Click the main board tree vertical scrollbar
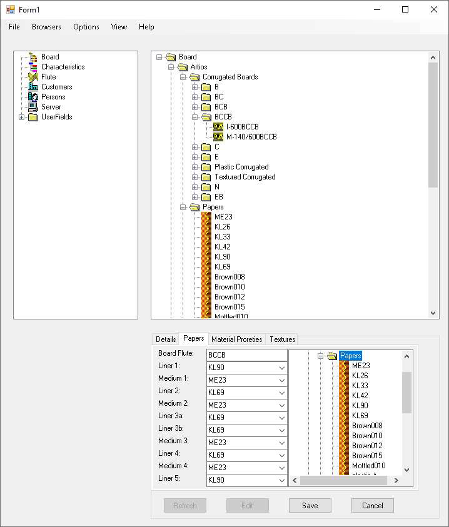Image resolution: width=449 pixels, height=527 pixels. coord(433,125)
